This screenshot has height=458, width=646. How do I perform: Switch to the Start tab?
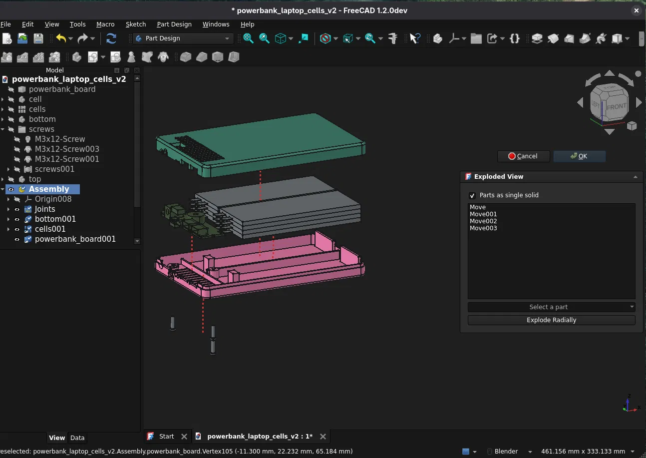[x=166, y=436]
